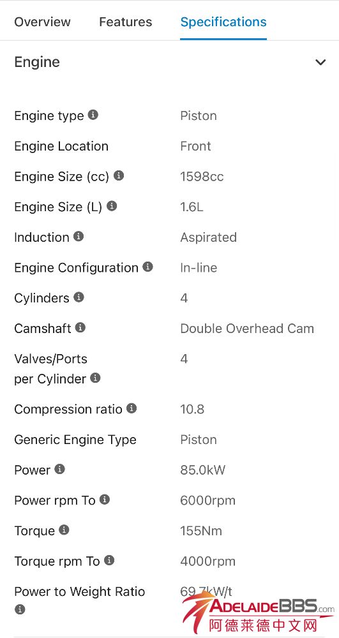Tap Power to Weight Ratio info icon
The width and height of the screenshot is (339, 638).
(x=20, y=609)
